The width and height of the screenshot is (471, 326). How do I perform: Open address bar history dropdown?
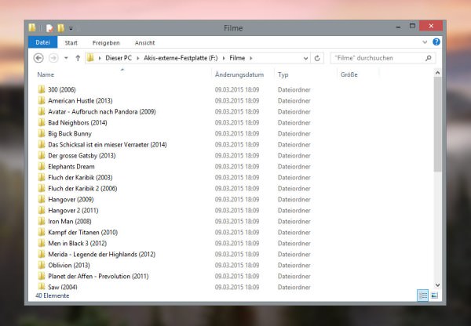tap(305, 58)
